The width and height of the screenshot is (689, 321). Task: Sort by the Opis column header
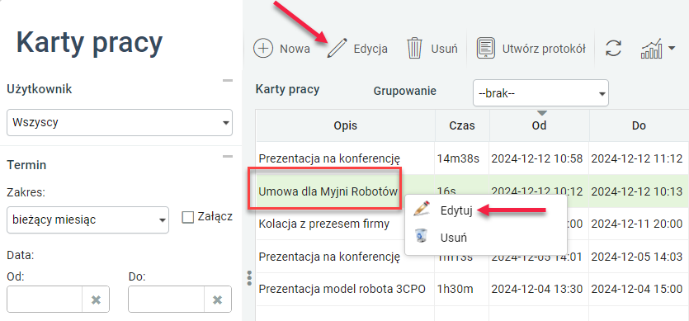coord(346,125)
